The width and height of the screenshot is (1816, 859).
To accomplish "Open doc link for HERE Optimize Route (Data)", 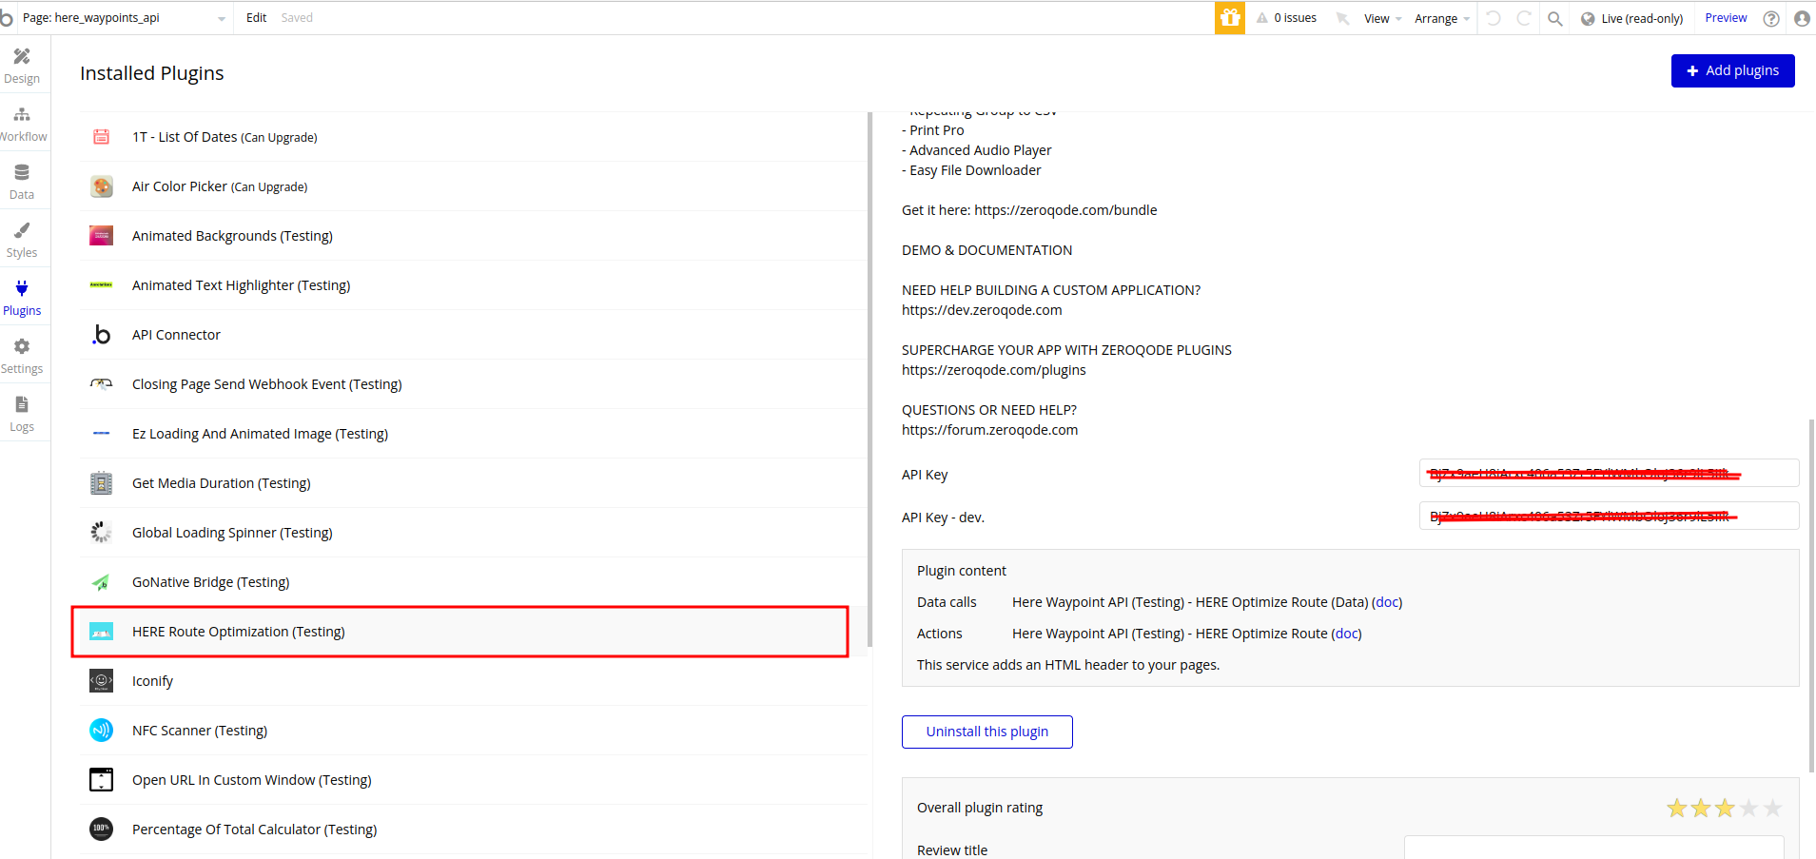I will pos(1387,602).
